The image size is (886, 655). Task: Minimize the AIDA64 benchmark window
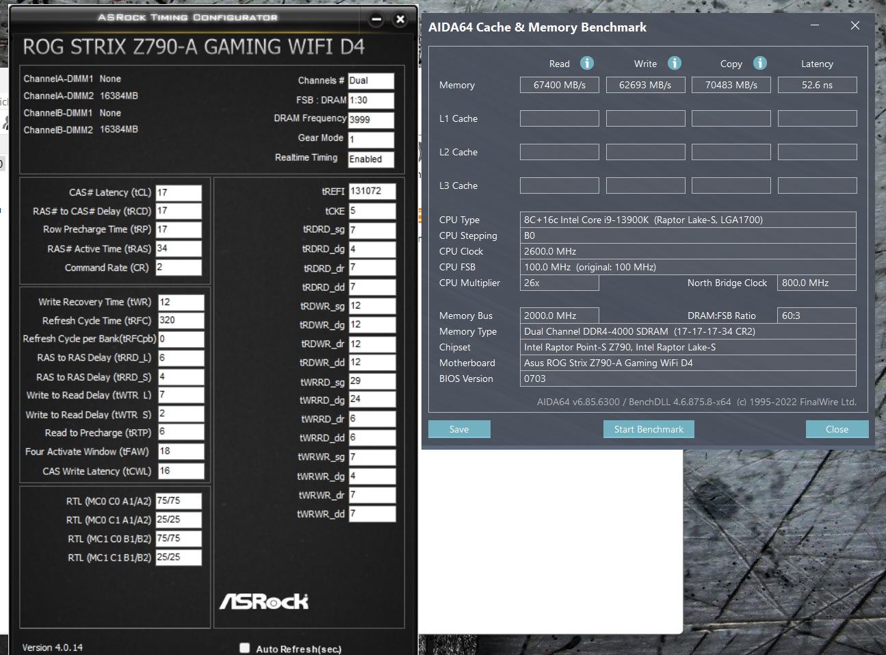(x=815, y=25)
